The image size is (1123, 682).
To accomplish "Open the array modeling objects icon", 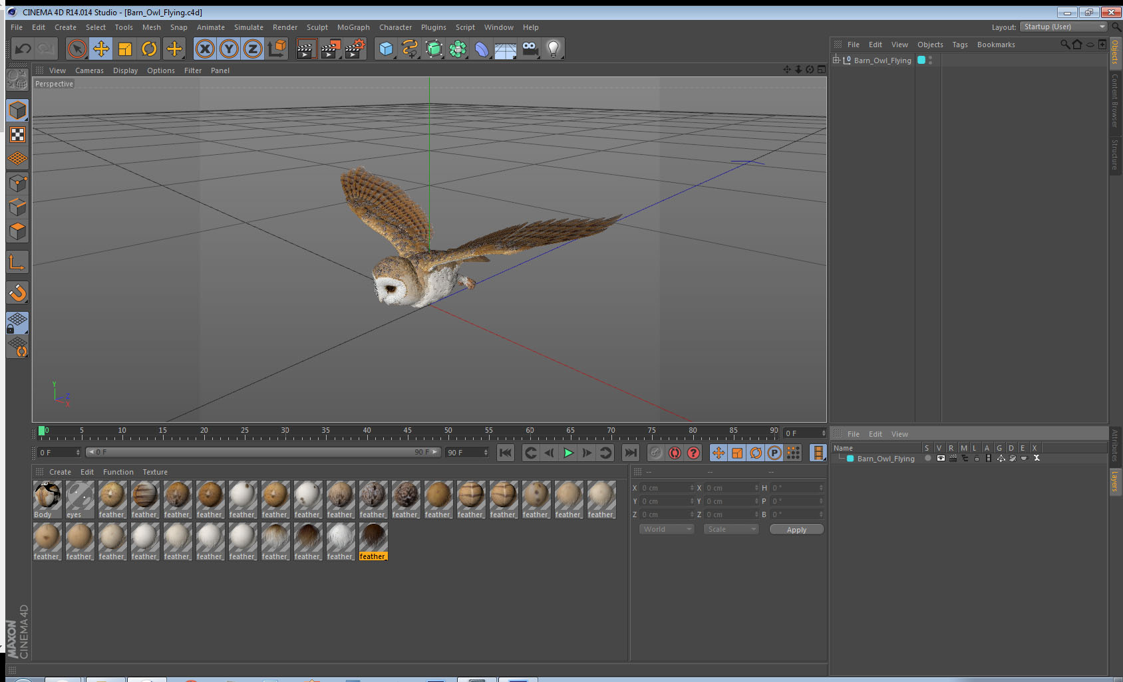I will tap(458, 49).
